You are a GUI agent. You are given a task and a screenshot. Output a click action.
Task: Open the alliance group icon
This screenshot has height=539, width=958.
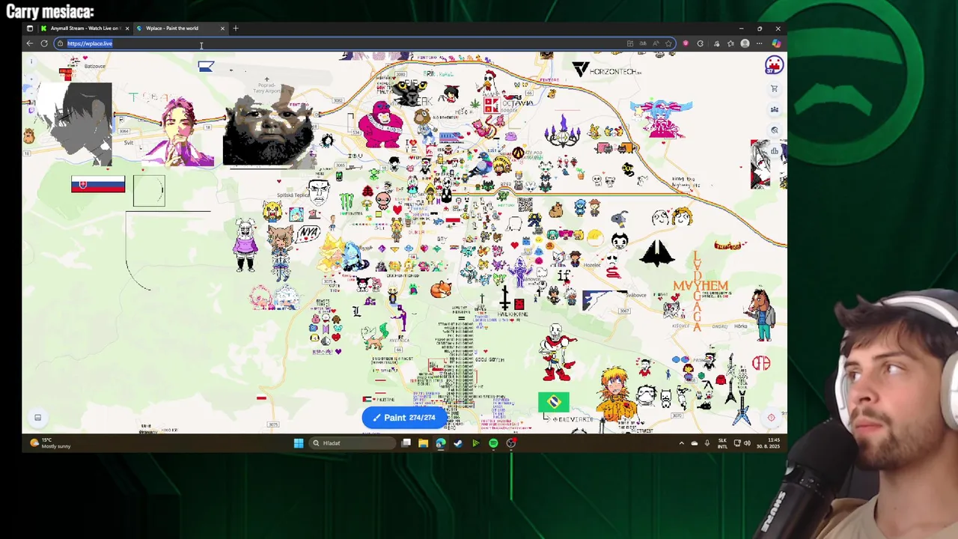(774, 109)
